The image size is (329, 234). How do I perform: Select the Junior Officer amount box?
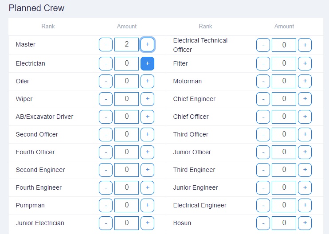[284, 152]
